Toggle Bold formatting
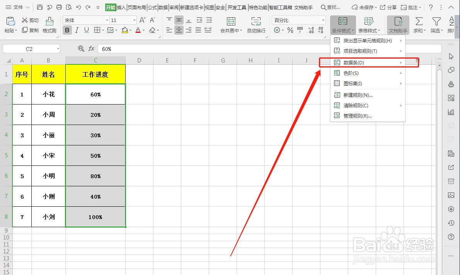The height and width of the screenshot is (275, 460). tap(67, 30)
